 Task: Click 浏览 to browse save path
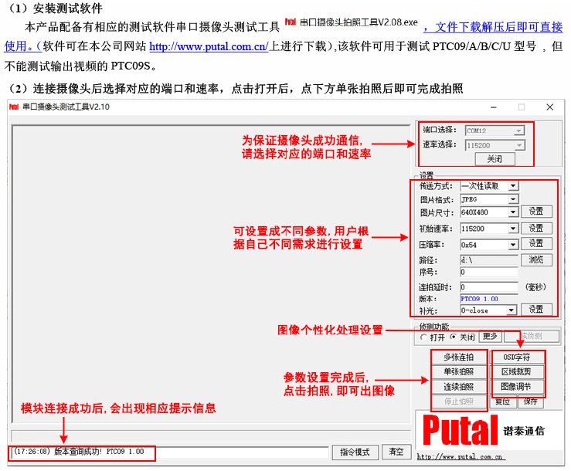pos(536,260)
